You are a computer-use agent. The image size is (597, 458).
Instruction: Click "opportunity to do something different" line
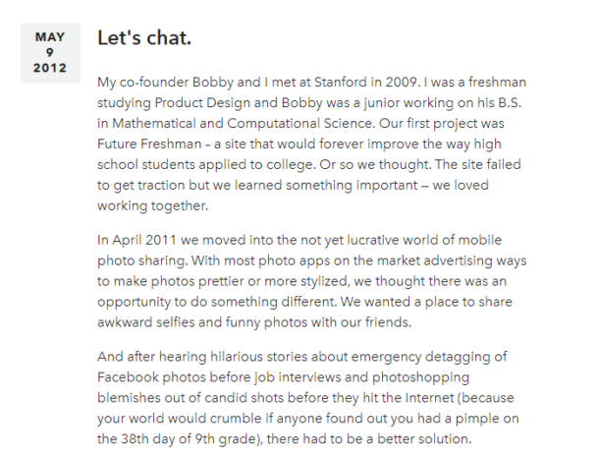pyautogui.click(x=217, y=302)
